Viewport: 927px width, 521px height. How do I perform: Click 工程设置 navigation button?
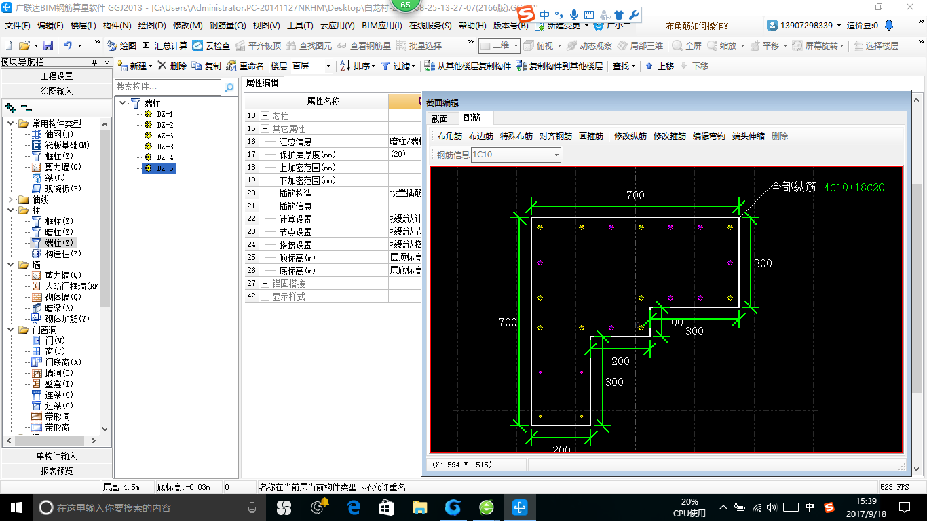pos(56,76)
